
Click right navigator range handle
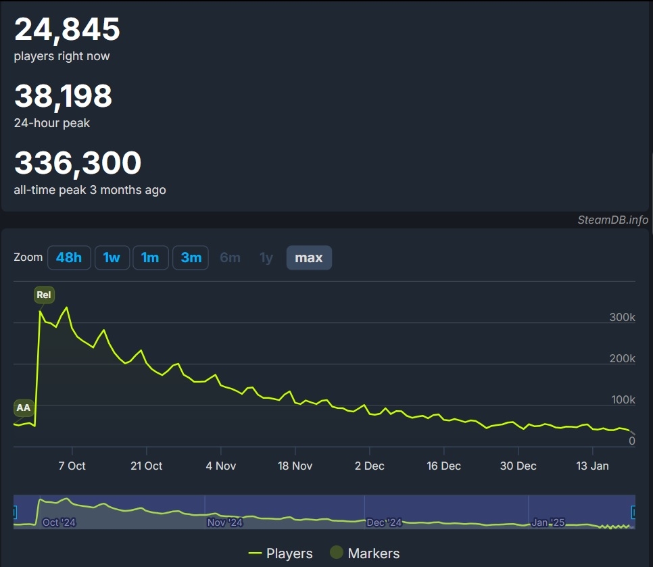pyautogui.click(x=633, y=512)
